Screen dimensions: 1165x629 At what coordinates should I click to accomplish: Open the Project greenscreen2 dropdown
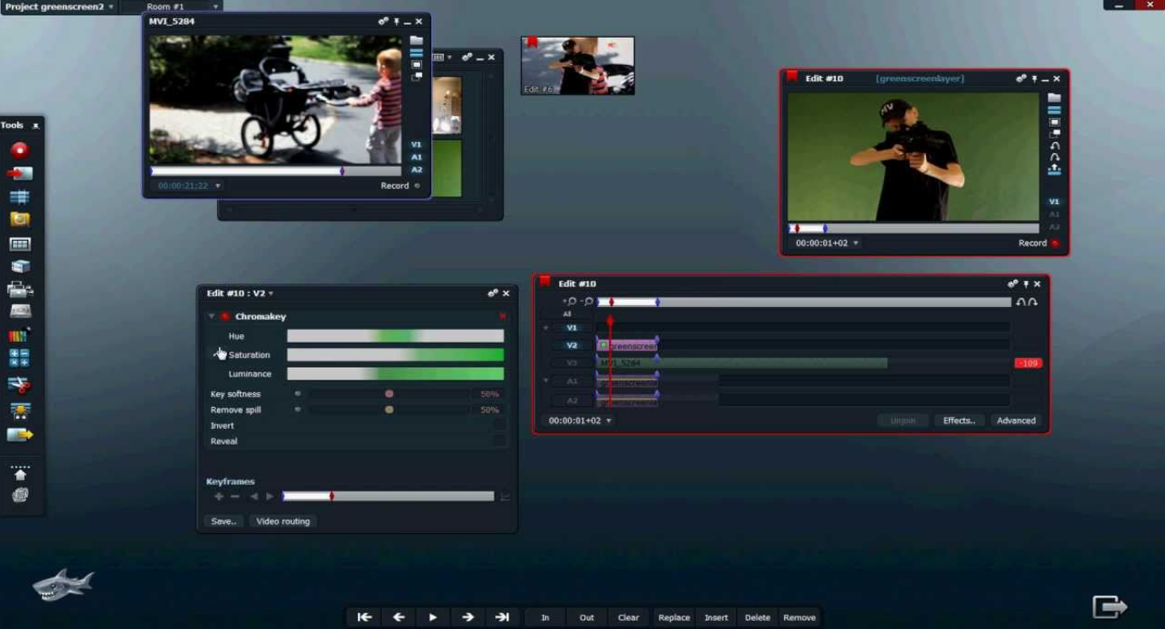pyautogui.click(x=59, y=6)
